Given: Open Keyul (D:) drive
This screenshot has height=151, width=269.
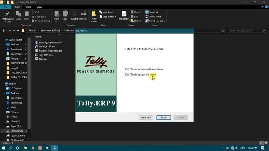Looking at the screenshot, I should click(x=13, y=126).
